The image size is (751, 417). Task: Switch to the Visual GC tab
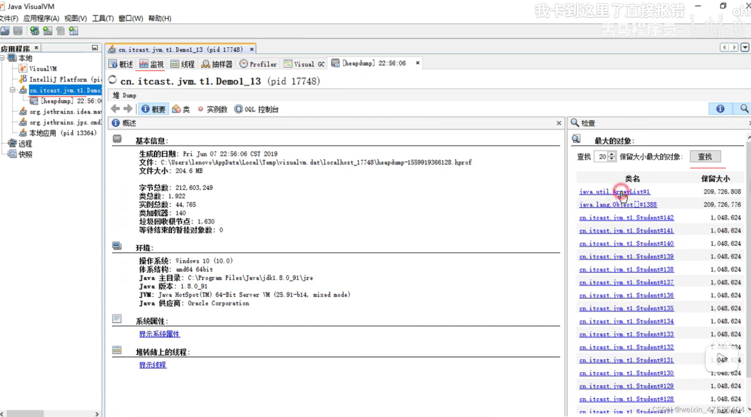[304, 64]
